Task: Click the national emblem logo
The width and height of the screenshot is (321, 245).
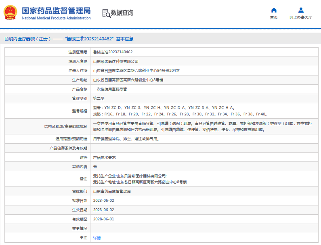Action: (x=10, y=13)
